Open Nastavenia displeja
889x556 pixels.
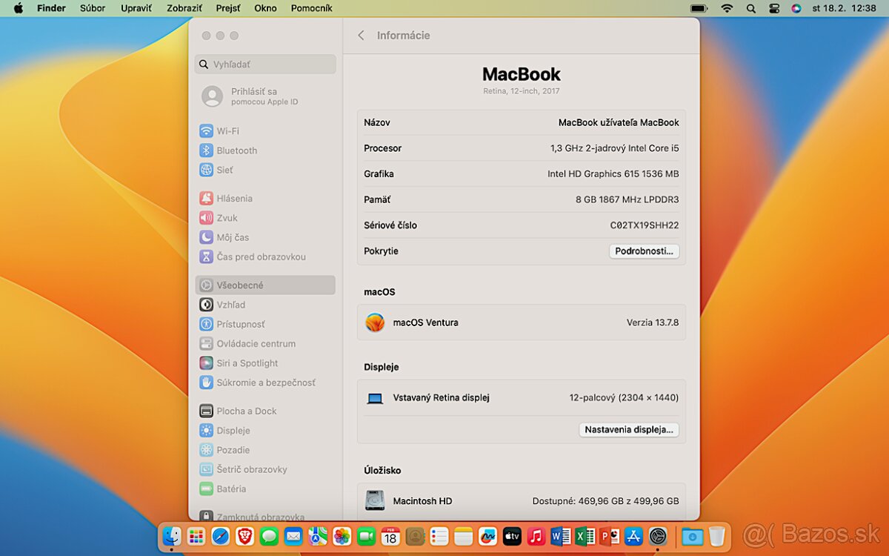point(628,429)
